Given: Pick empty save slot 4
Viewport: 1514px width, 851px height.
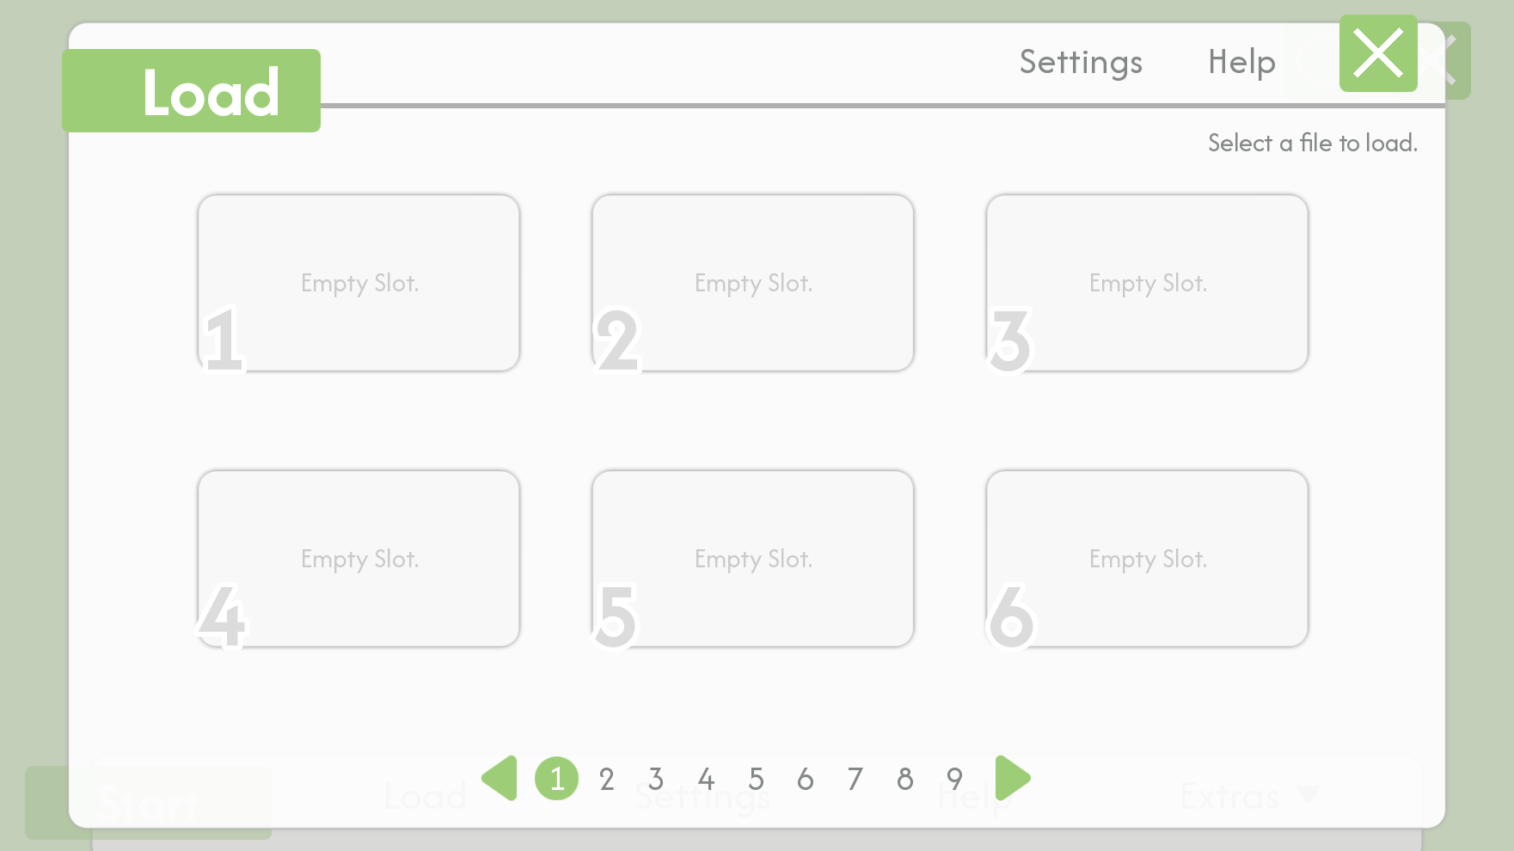Looking at the screenshot, I should coord(359,559).
